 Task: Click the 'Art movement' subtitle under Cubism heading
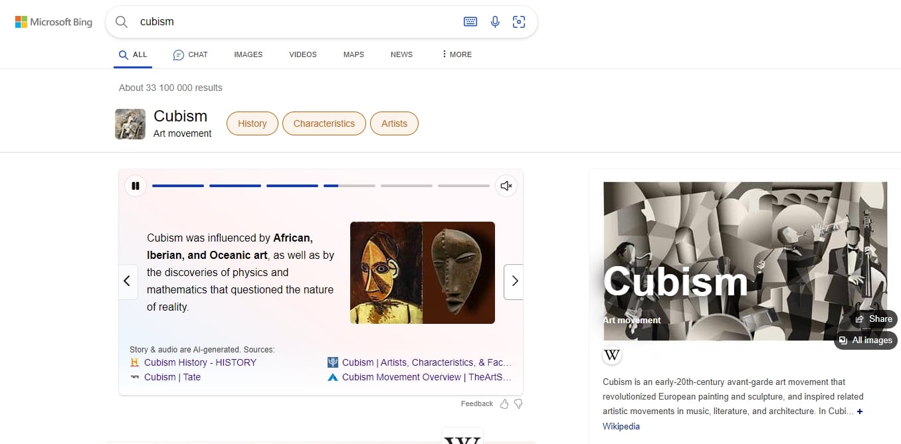[183, 133]
